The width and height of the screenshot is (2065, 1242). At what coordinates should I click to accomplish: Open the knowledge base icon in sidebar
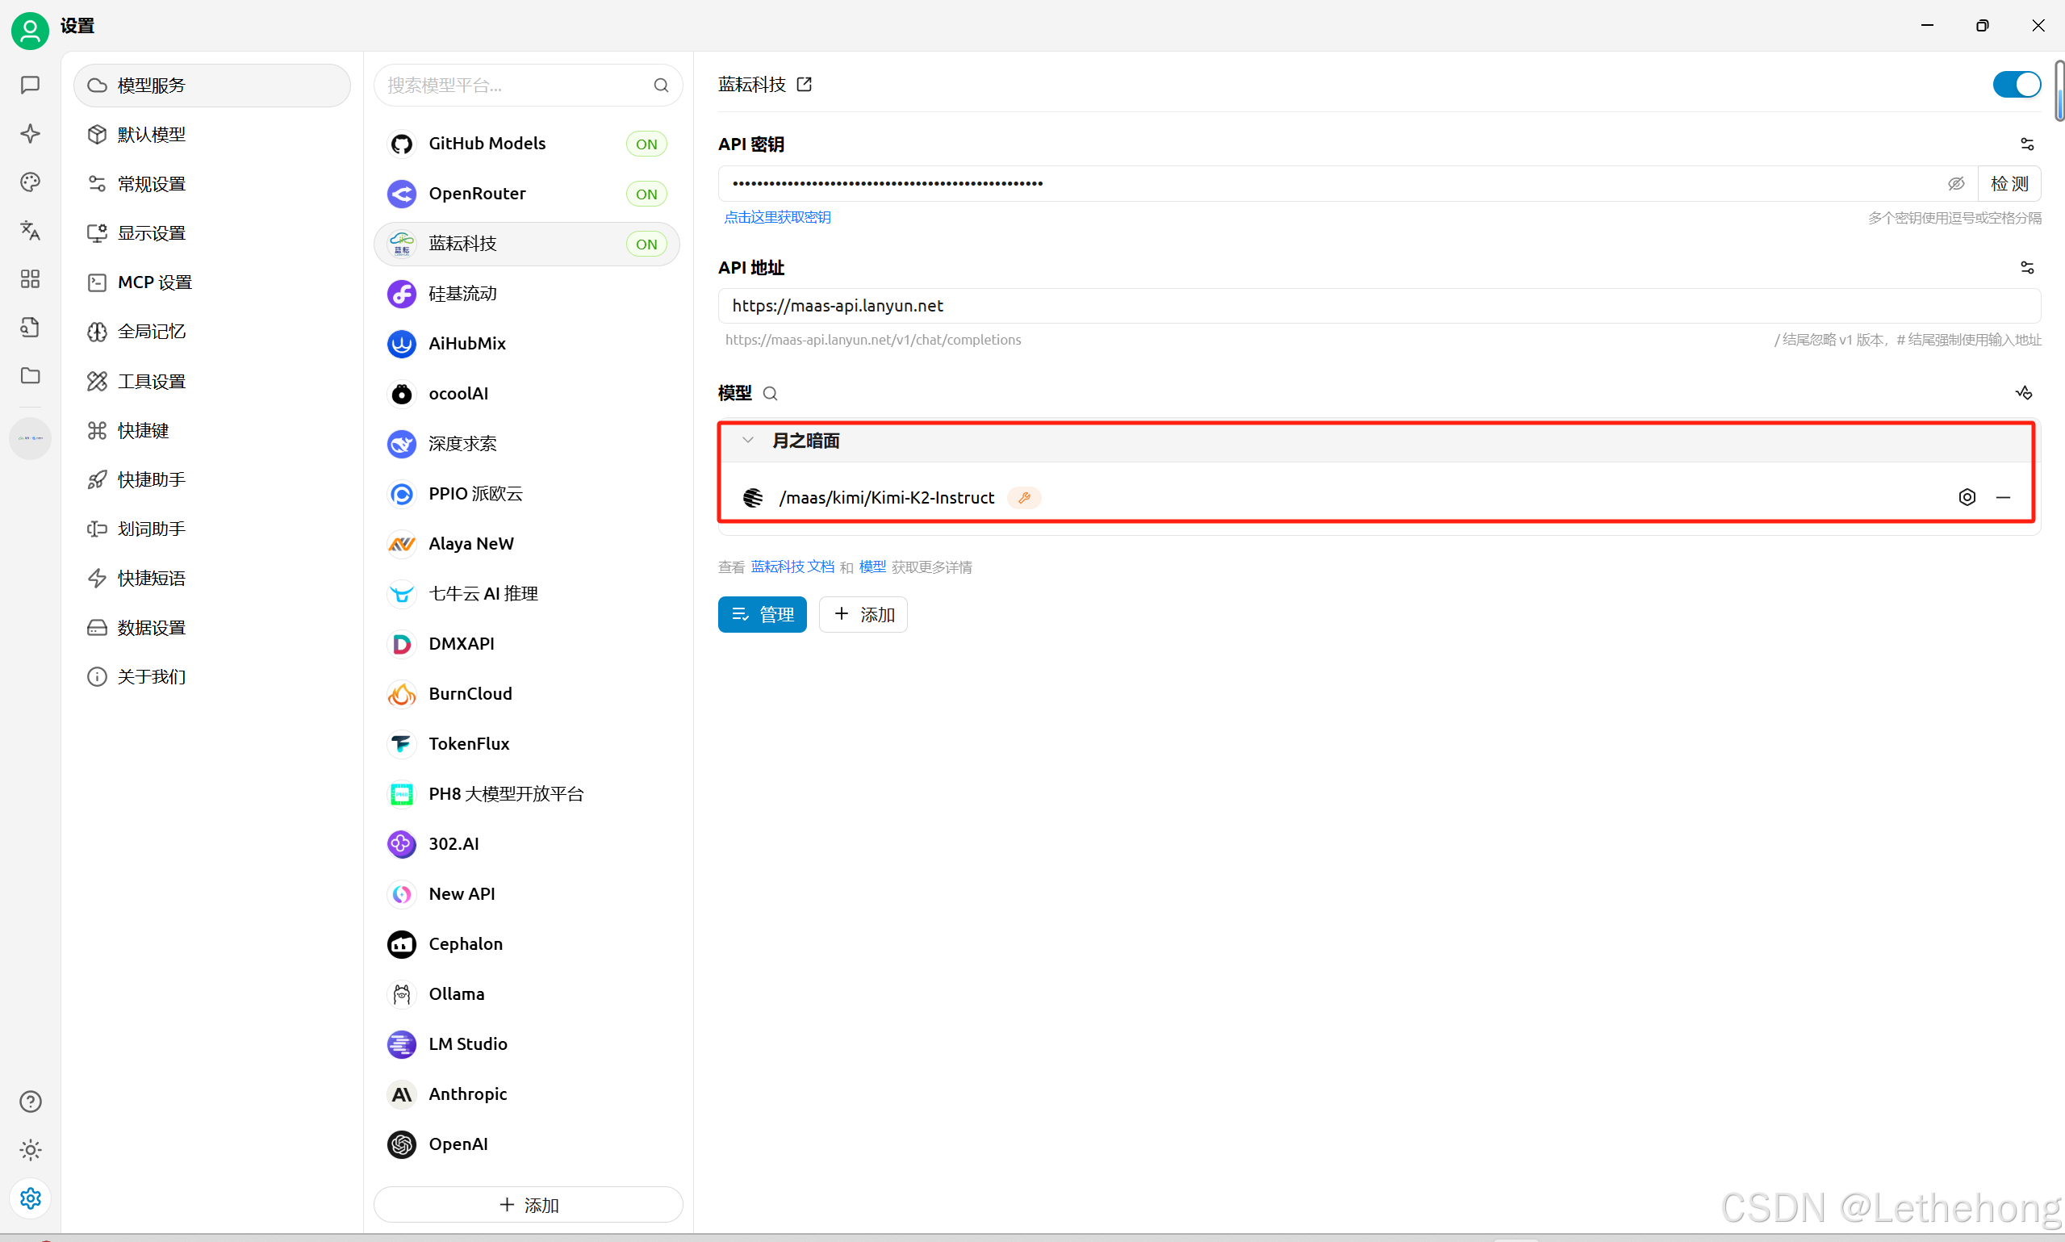30,327
